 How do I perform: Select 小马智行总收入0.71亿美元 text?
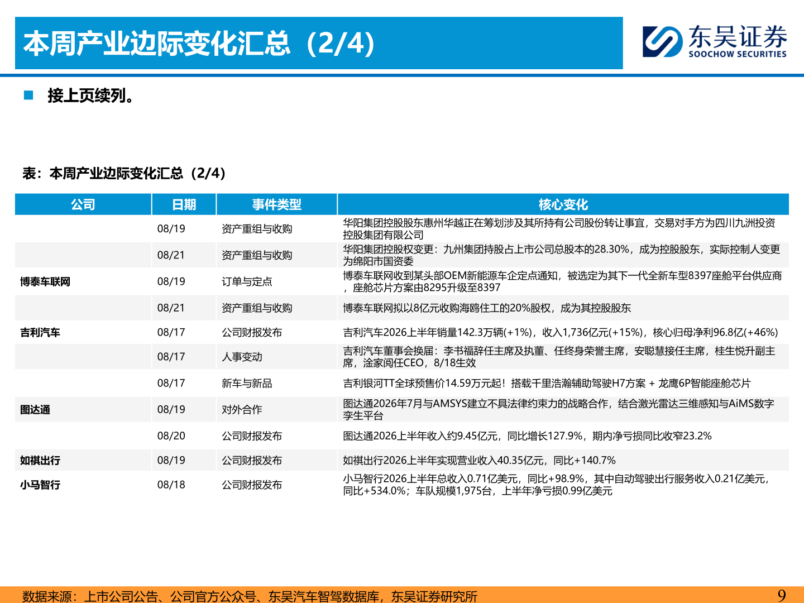point(556,485)
